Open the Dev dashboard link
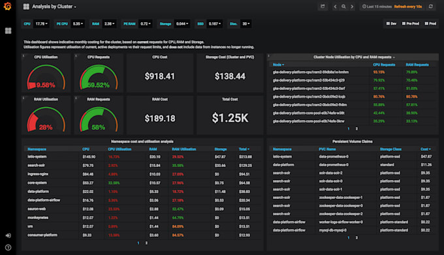 pyautogui.click(x=391, y=23)
